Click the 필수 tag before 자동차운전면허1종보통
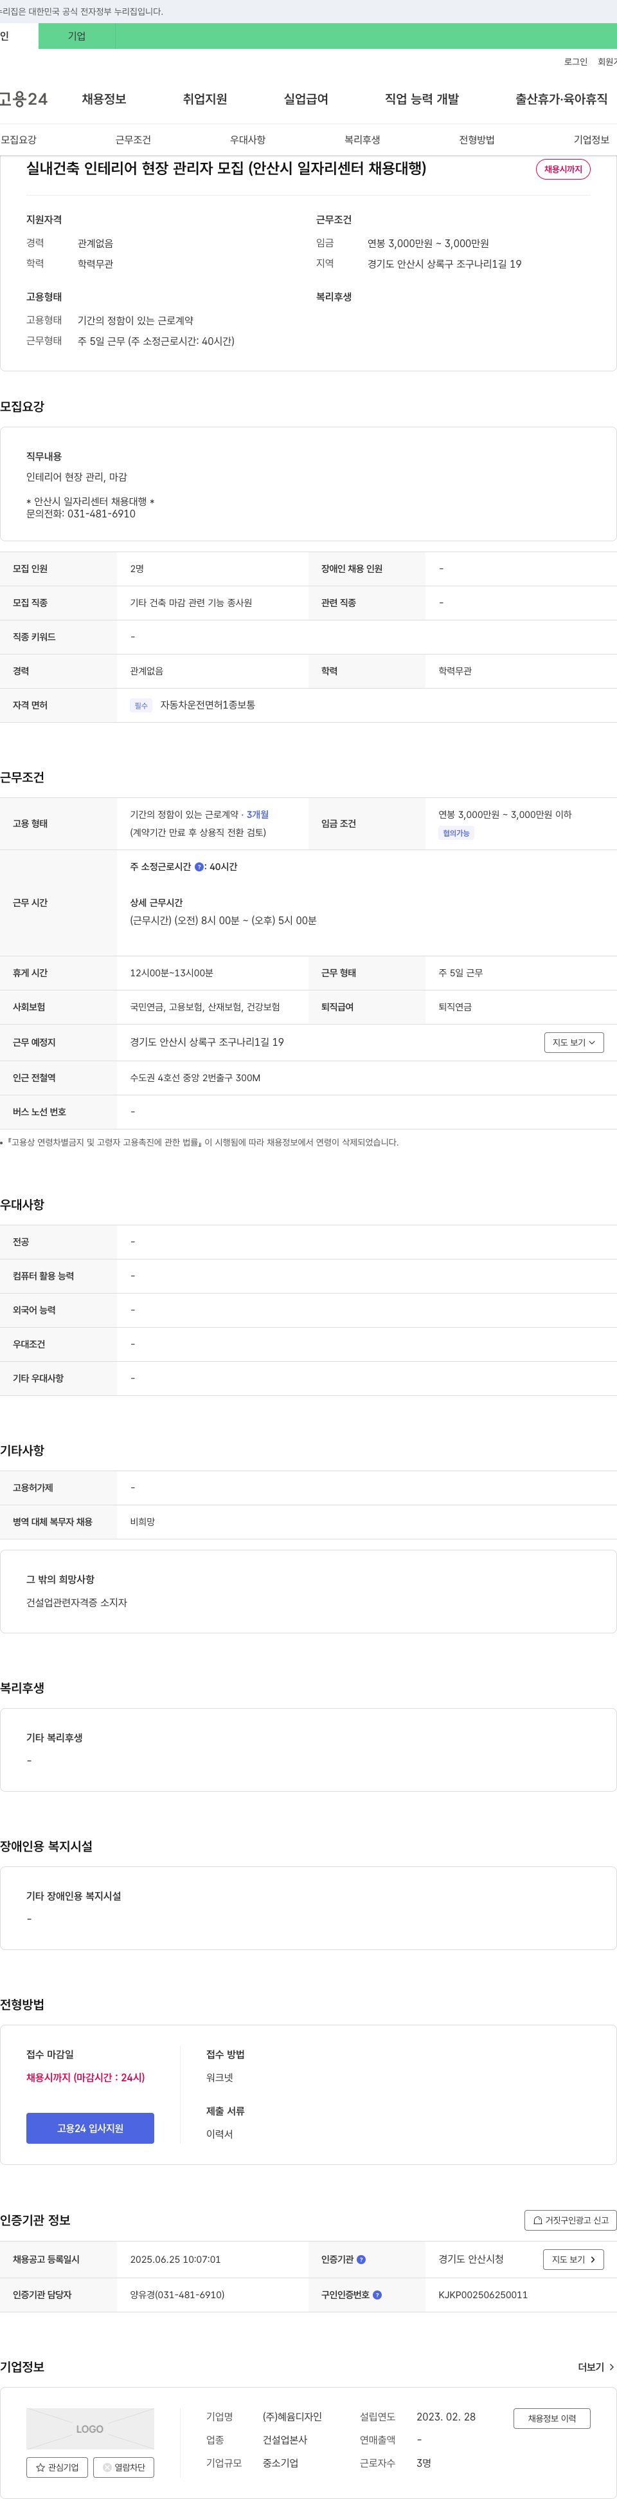This screenshot has width=617, height=2499. click(141, 705)
